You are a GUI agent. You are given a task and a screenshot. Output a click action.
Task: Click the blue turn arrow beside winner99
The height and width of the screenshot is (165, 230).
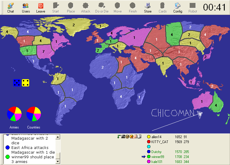coord(143,157)
